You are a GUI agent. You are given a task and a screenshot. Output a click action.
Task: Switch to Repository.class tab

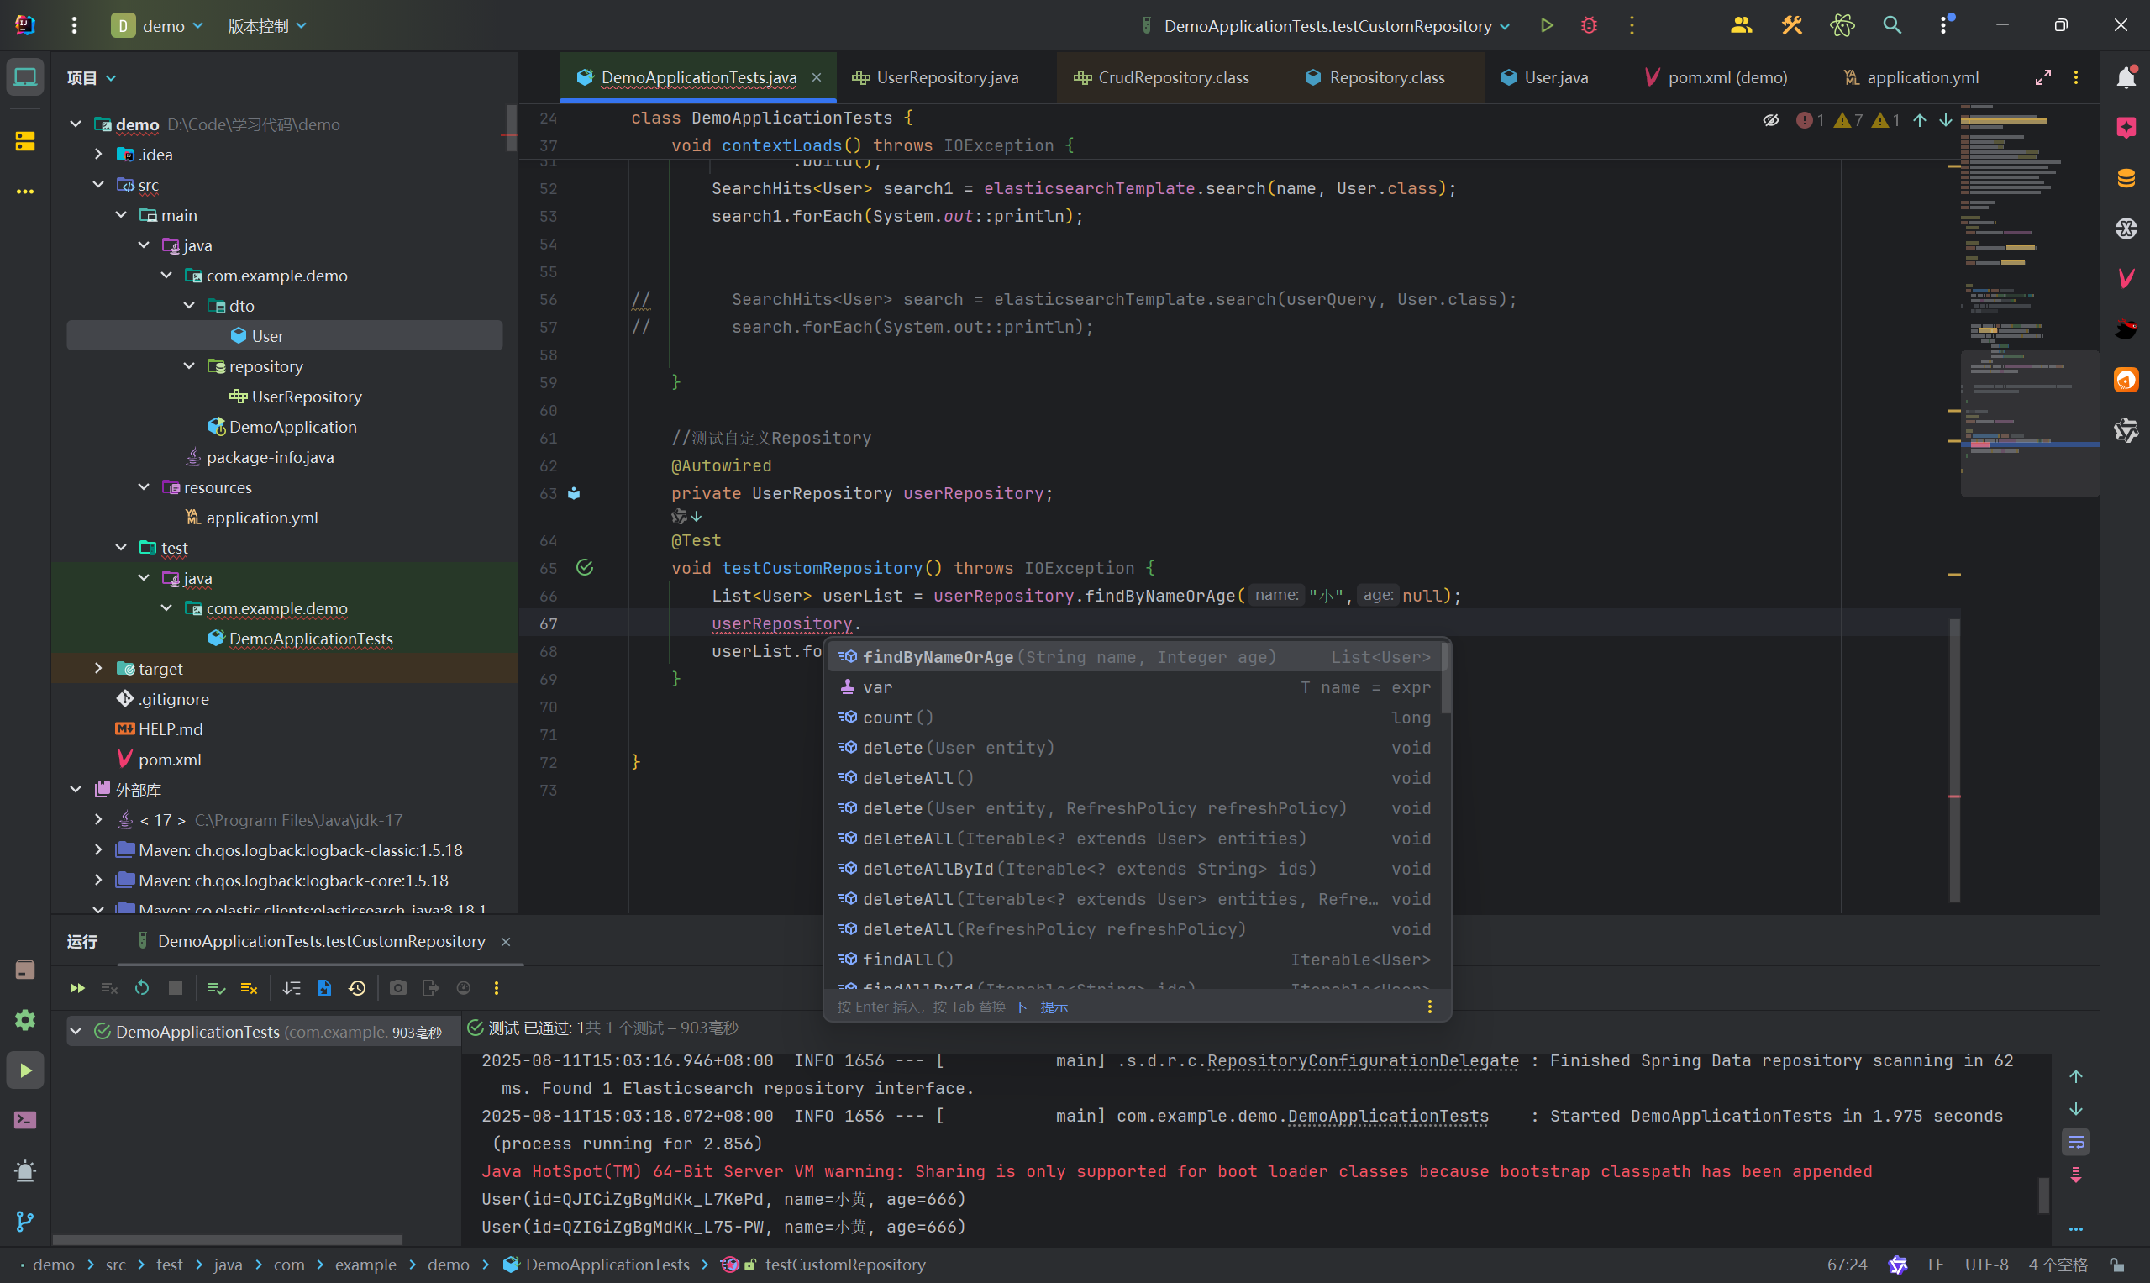click(x=1375, y=78)
